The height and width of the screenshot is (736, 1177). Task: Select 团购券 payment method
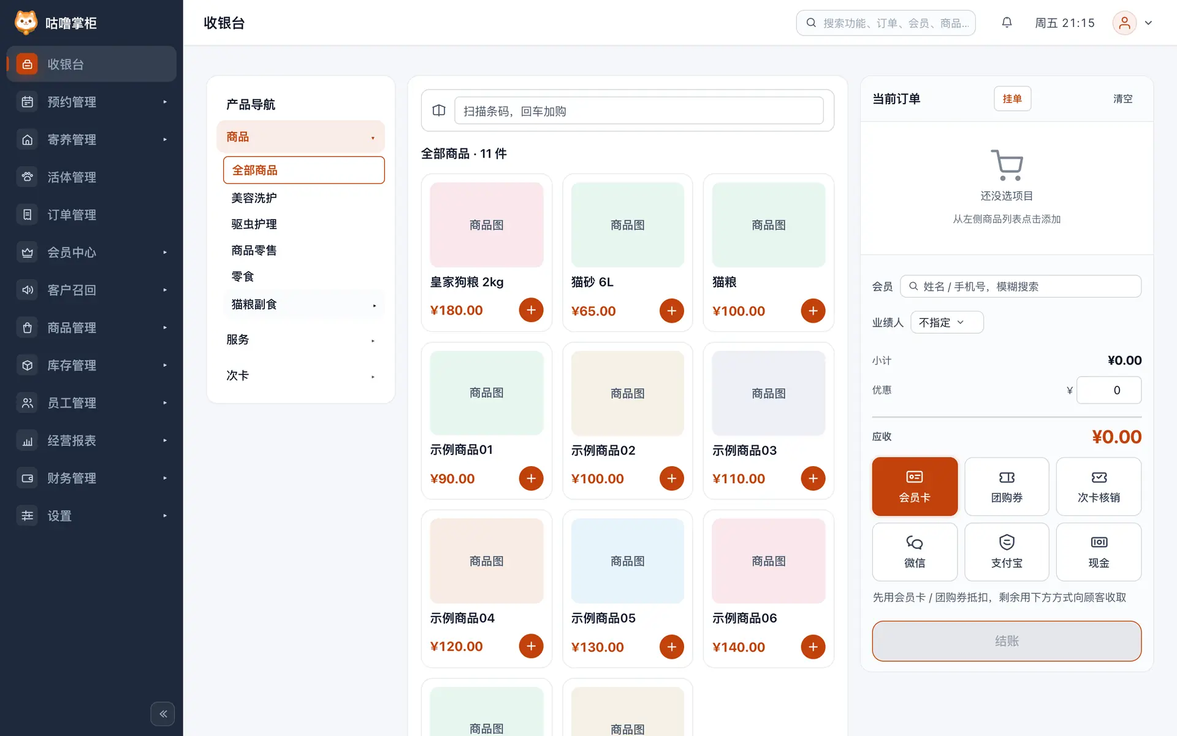coord(1007,486)
